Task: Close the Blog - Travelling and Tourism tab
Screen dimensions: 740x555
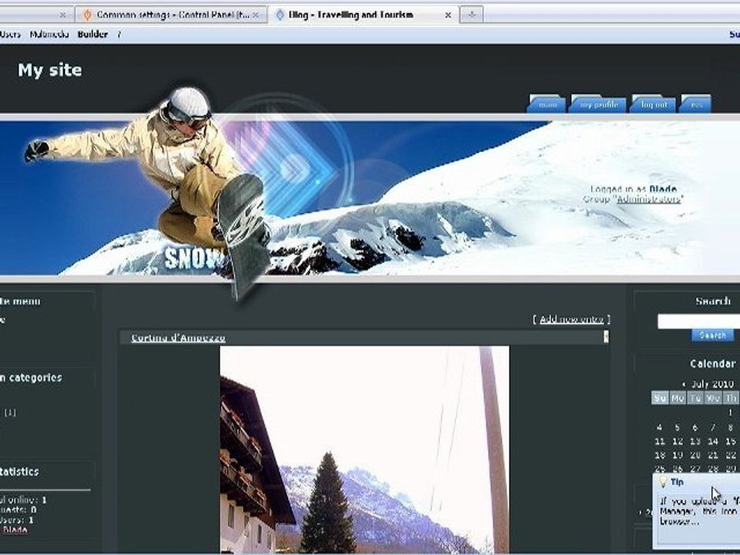Action: [x=448, y=15]
